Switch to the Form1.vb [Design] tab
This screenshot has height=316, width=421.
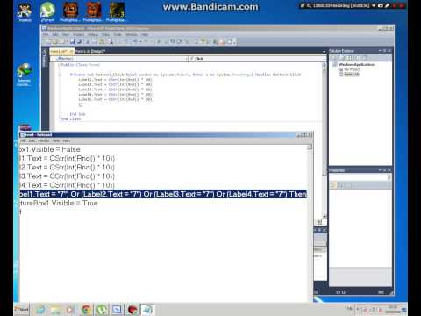(90, 51)
